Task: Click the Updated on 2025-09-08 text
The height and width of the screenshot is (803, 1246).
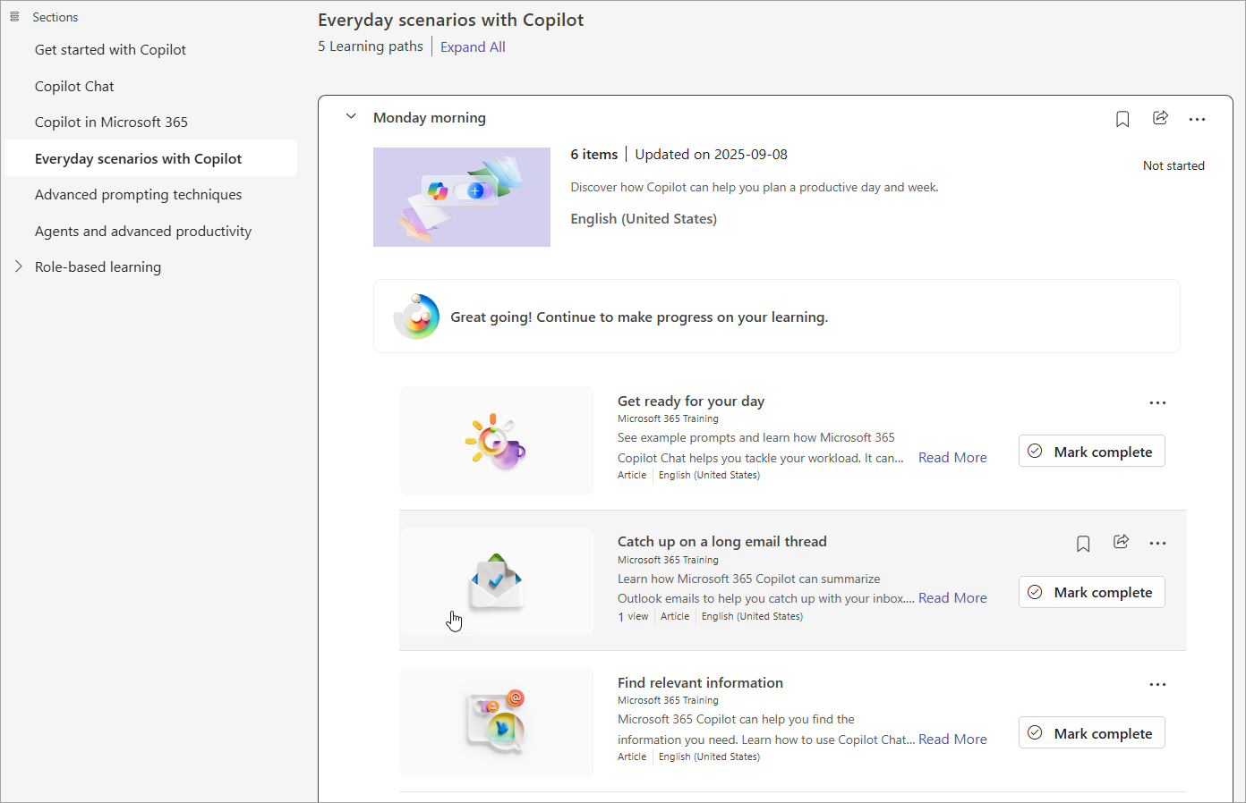Action: pyautogui.click(x=711, y=155)
